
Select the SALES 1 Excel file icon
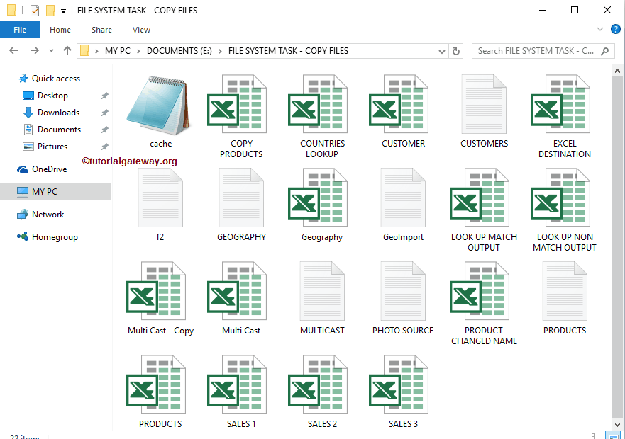[237, 384]
